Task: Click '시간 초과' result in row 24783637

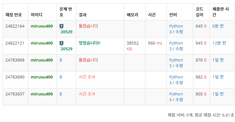Action: pyautogui.click(x=87, y=94)
